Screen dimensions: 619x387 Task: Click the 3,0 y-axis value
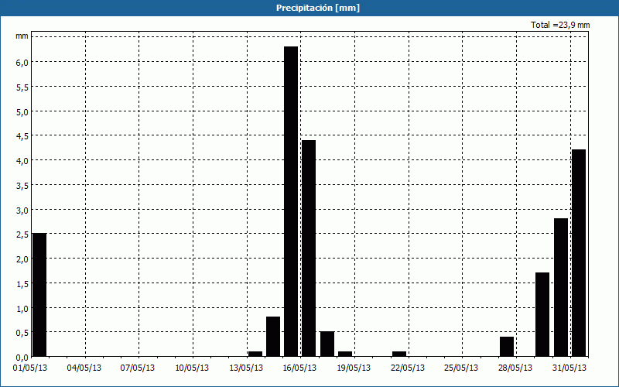point(22,210)
